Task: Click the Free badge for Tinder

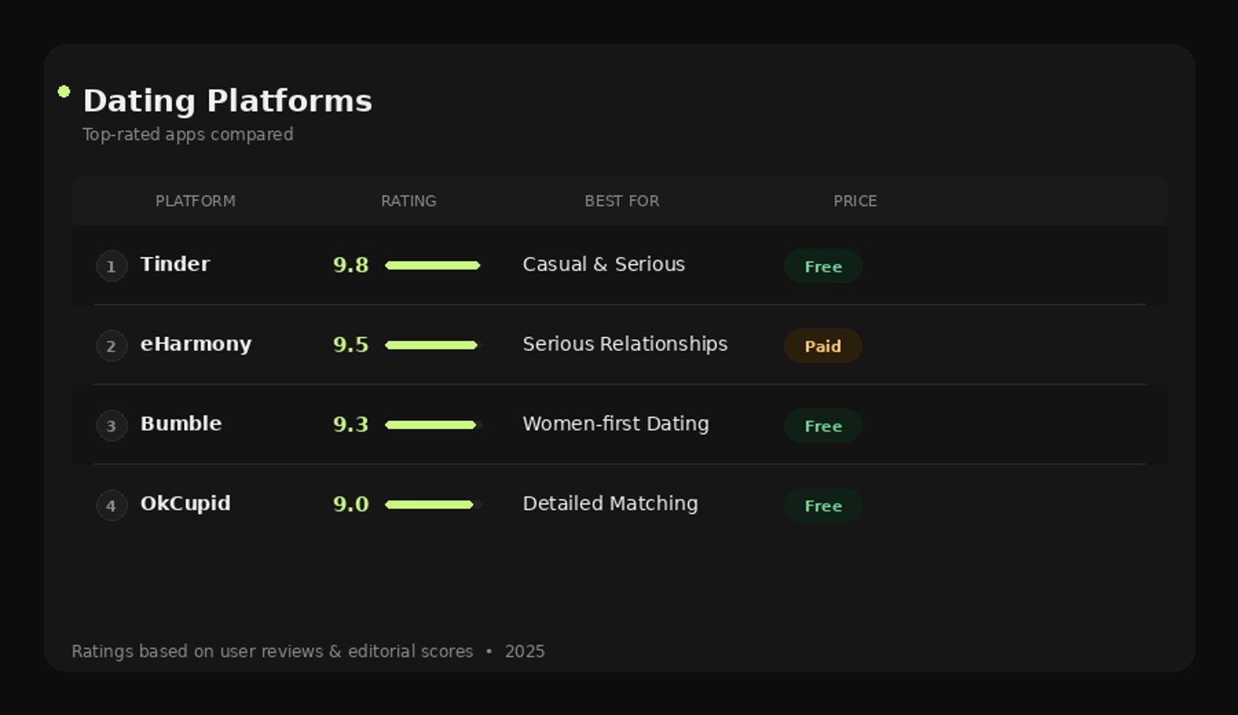Action: 823,266
